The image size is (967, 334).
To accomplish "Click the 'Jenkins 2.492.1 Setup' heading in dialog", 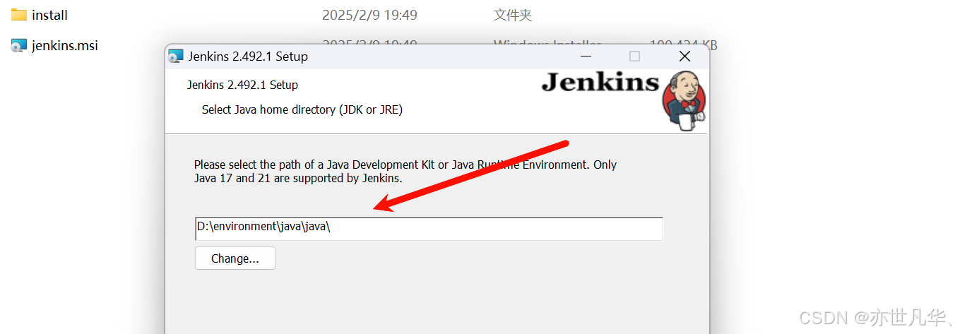I will click(x=242, y=85).
